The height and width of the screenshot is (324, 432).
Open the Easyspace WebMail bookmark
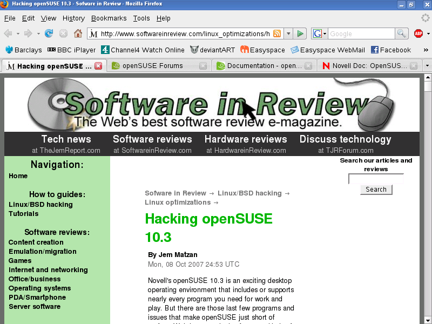(328, 50)
